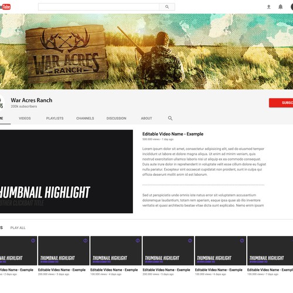Viewport: 293px width, 293px height.
Task: Click the Sed ut perspiciatis description paragraph
Action: click(203, 200)
